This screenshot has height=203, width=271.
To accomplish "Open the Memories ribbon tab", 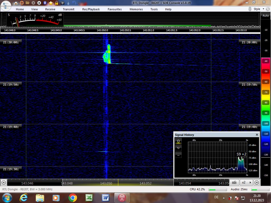I will pyautogui.click(x=136, y=9).
